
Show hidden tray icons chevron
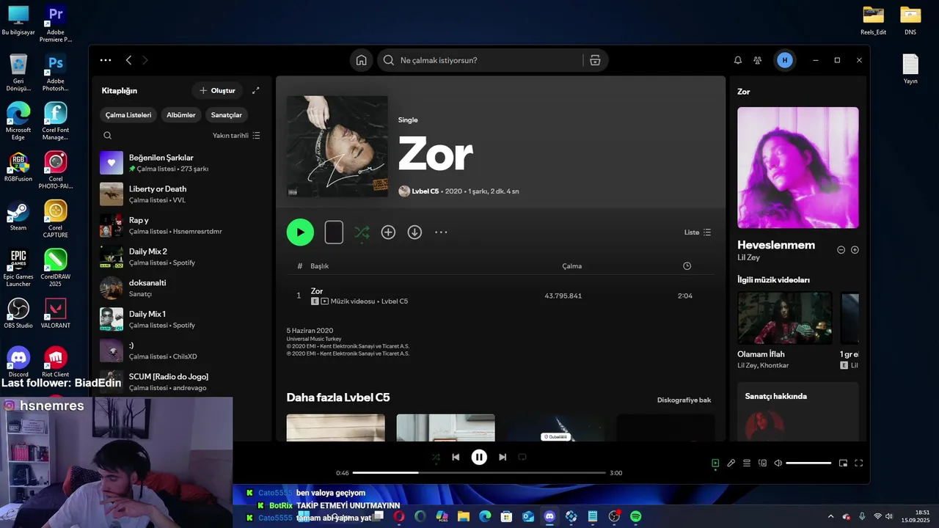click(830, 516)
